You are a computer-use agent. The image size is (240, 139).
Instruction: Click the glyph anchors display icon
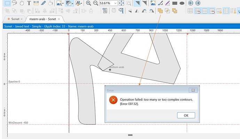pos(78,3)
